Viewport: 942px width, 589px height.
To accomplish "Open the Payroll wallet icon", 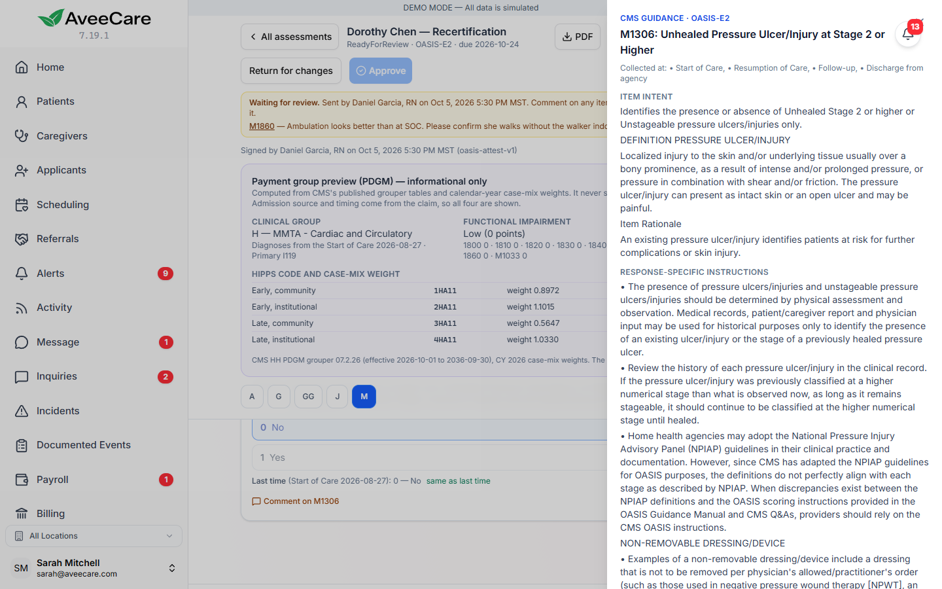I will pyautogui.click(x=22, y=480).
